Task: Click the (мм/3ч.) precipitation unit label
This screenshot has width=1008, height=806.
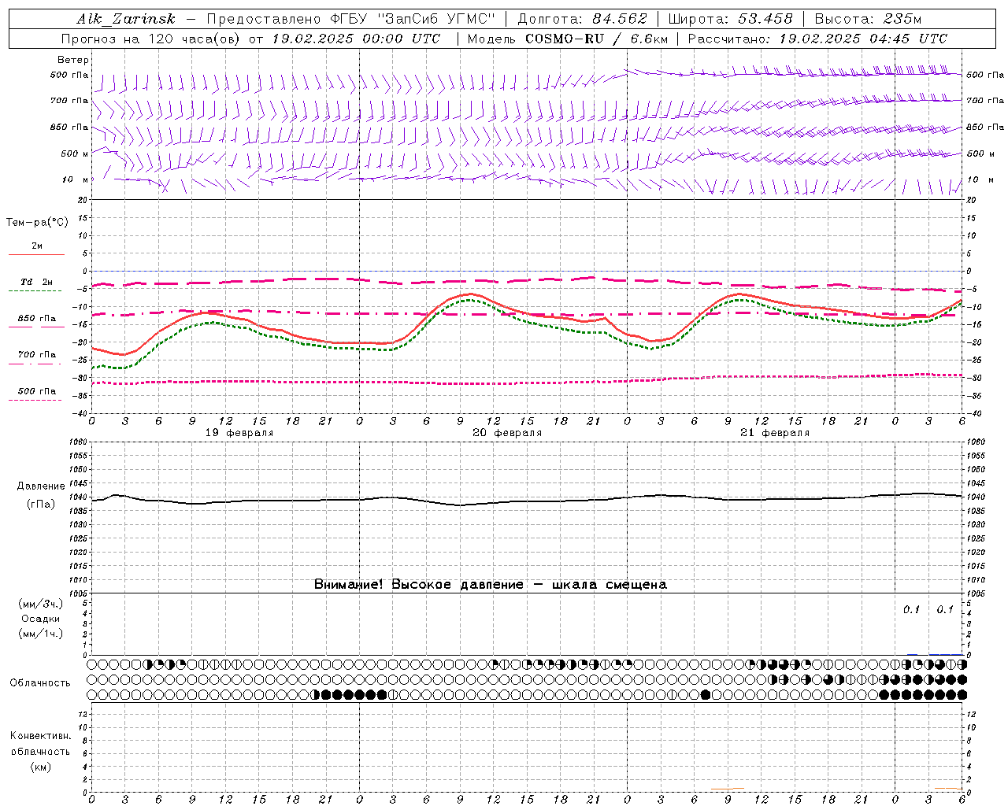Action: click(x=41, y=604)
